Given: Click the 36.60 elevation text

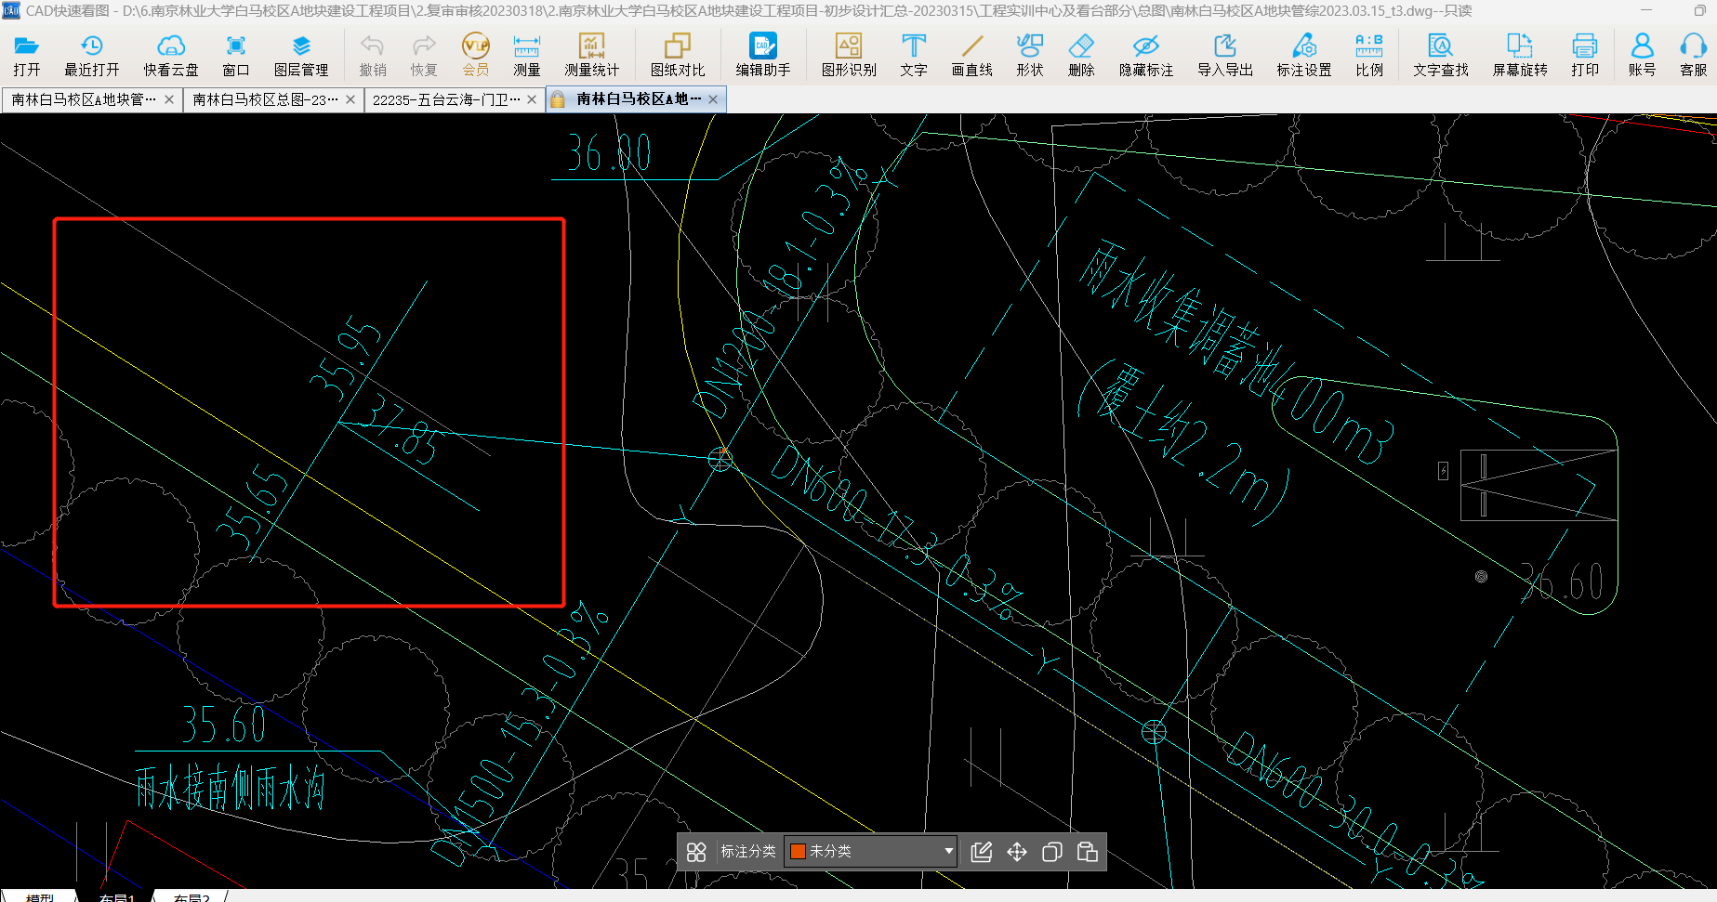Looking at the screenshot, I should click(x=1564, y=582).
